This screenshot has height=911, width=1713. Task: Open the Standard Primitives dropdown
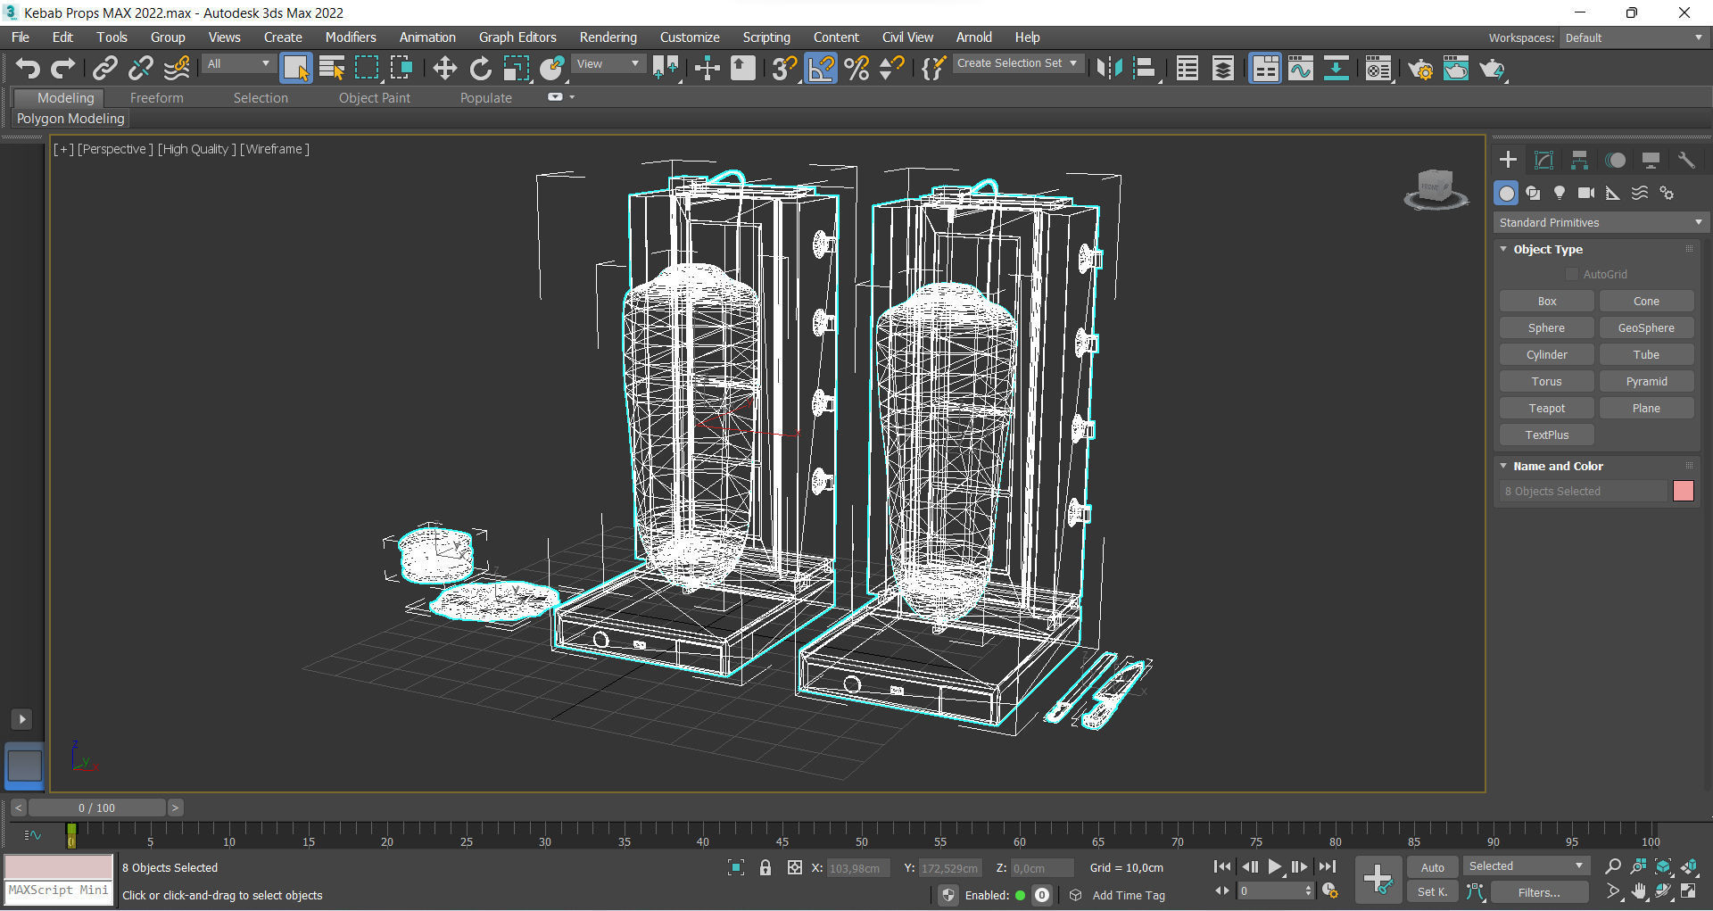click(1601, 222)
